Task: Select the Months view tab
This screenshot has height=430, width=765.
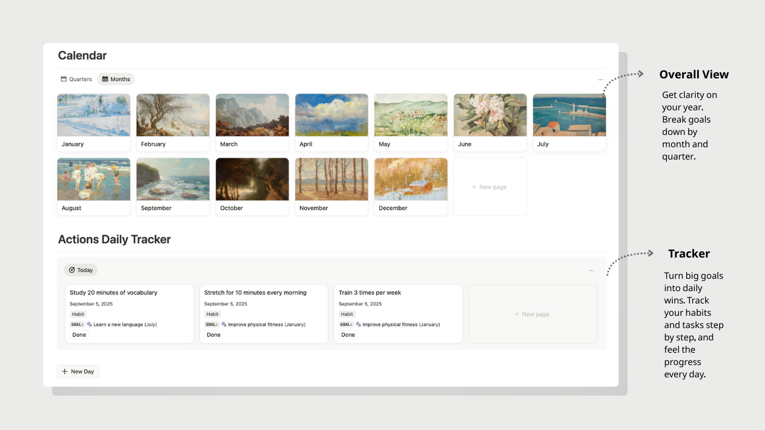Action: 116,79
